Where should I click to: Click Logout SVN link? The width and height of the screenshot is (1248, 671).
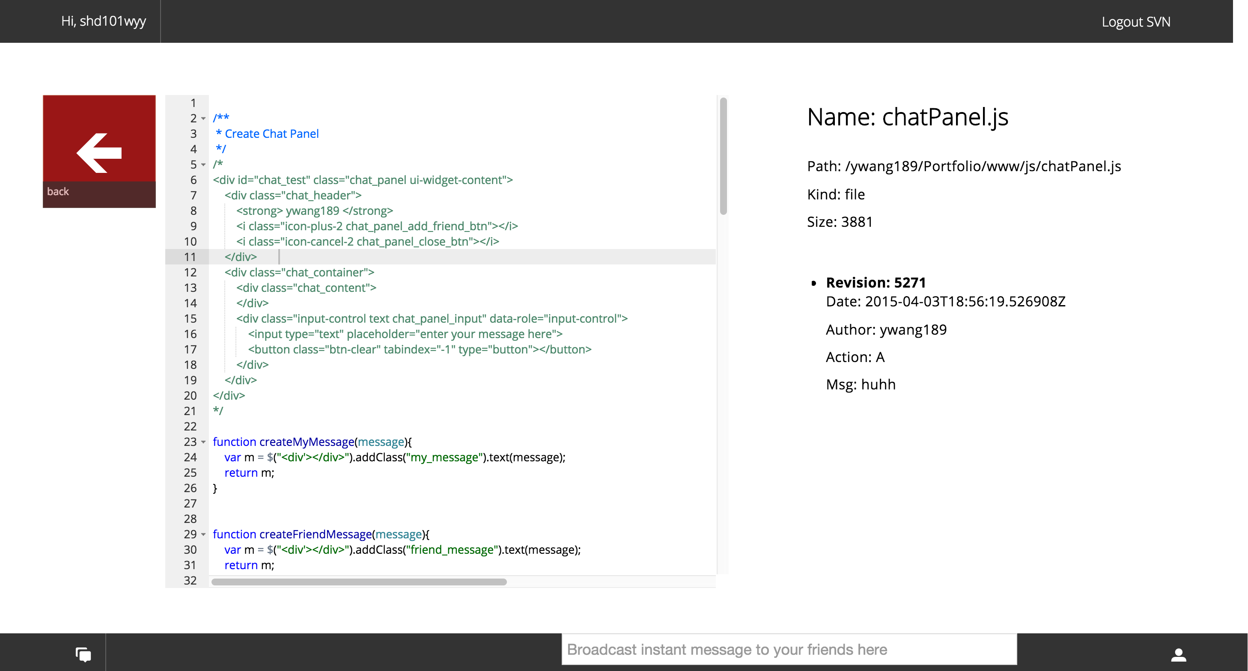tap(1135, 22)
